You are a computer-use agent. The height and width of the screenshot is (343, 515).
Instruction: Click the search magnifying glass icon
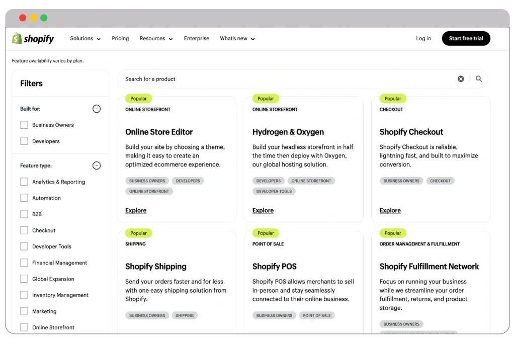[478, 78]
